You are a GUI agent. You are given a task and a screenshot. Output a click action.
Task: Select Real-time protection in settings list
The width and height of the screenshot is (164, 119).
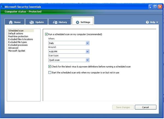pos(18,36)
